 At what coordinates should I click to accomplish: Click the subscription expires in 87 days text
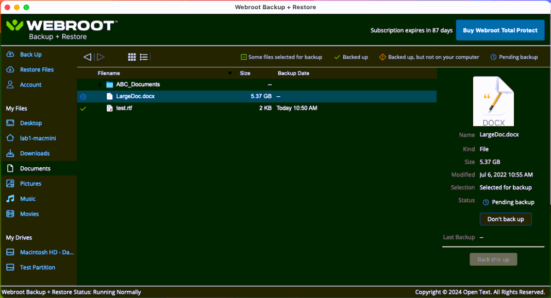[x=411, y=30]
